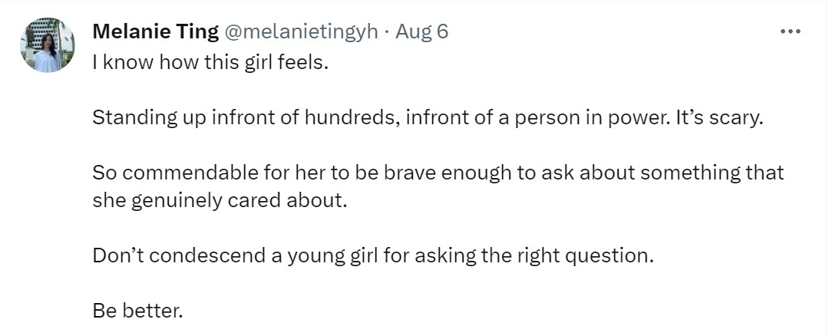Click Melanie Ting's profile avatar
This screenshot has width=829, height=336.
click(48, 44)
